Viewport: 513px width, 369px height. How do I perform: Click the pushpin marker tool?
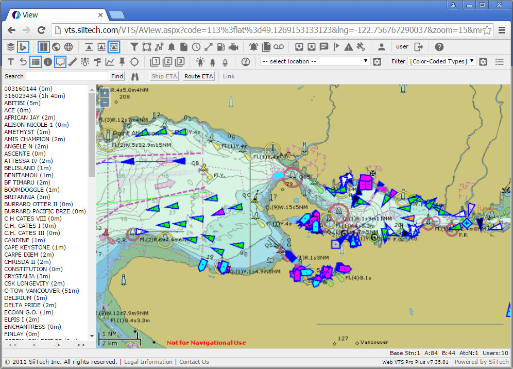122,62
